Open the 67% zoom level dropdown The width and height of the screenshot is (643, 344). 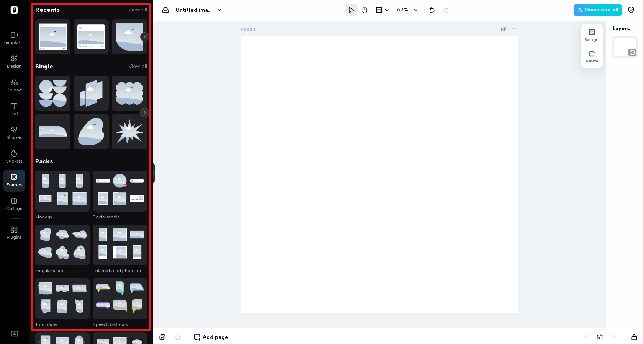pyautogui.click(x=407, y=10)
